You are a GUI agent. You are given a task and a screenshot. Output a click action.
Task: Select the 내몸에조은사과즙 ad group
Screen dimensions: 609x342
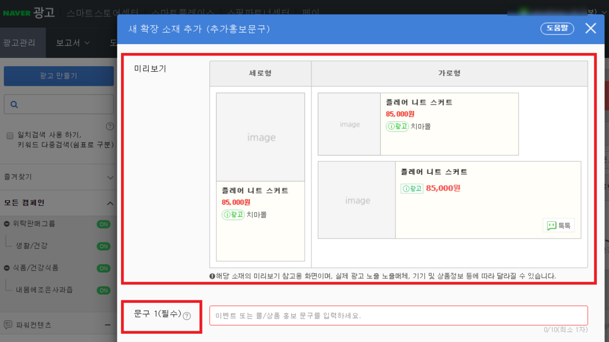click(44, 290)
